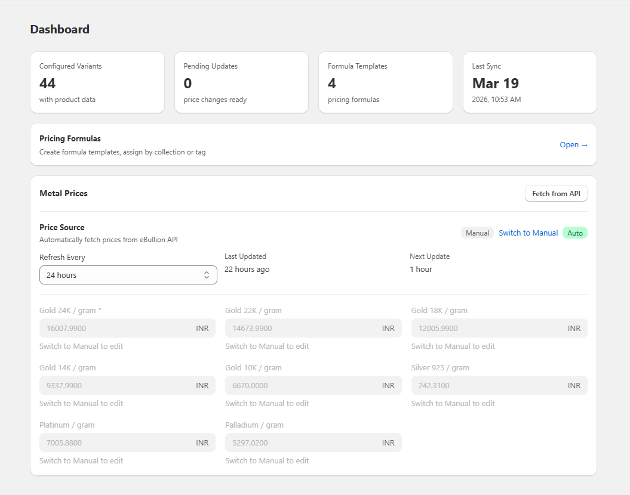
Task: Switch price source to Manual mode
Action: point(528,233)
